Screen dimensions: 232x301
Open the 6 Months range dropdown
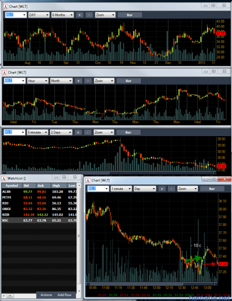pyautogui.click(x=62, y=15)
